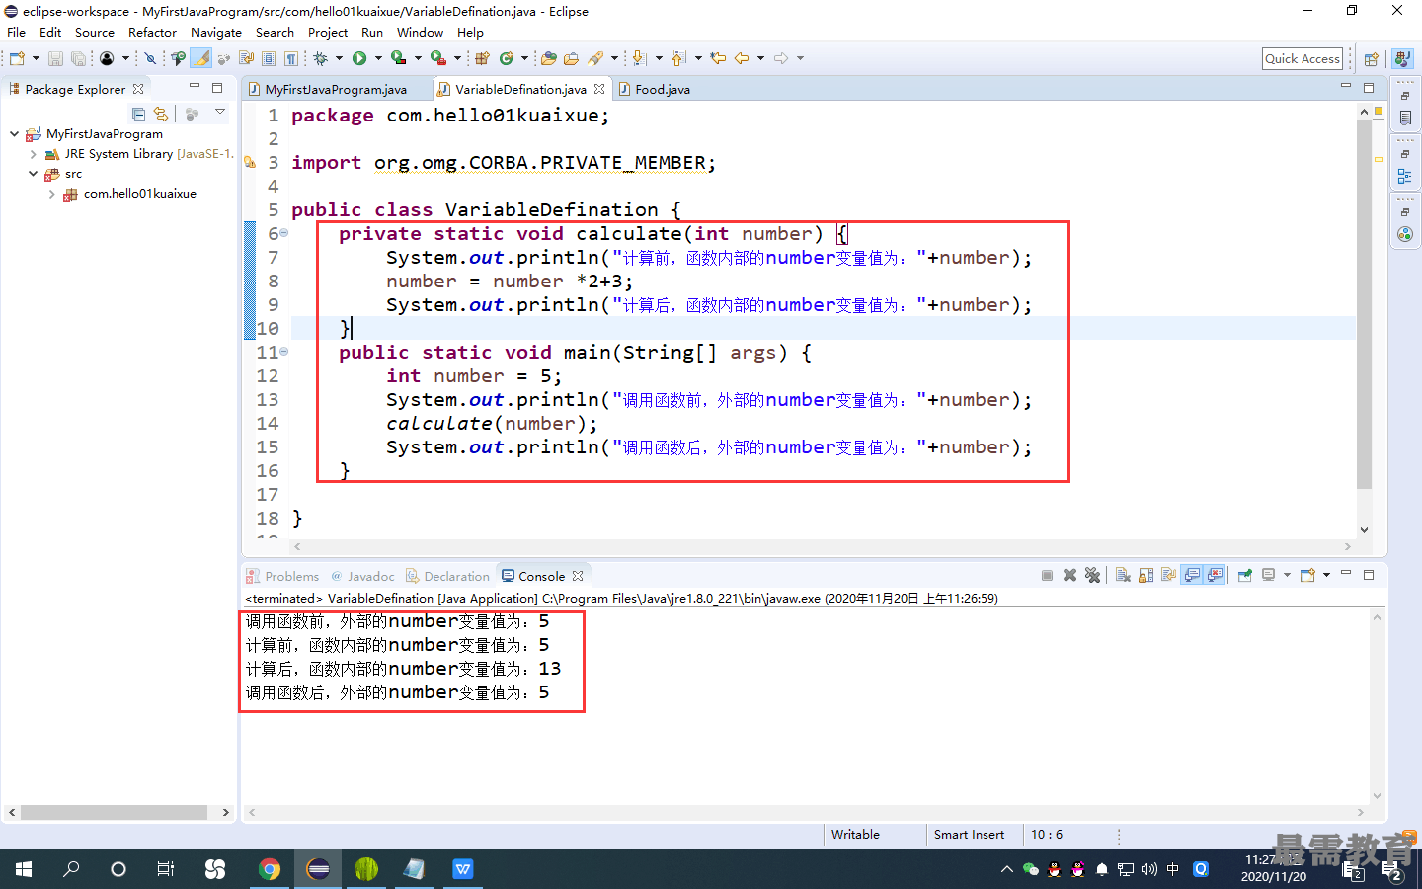Toggle Link with Editor in Package Explorer
Image resolution: width=1422 pixels, height=889 pixels.
(161, 114)
